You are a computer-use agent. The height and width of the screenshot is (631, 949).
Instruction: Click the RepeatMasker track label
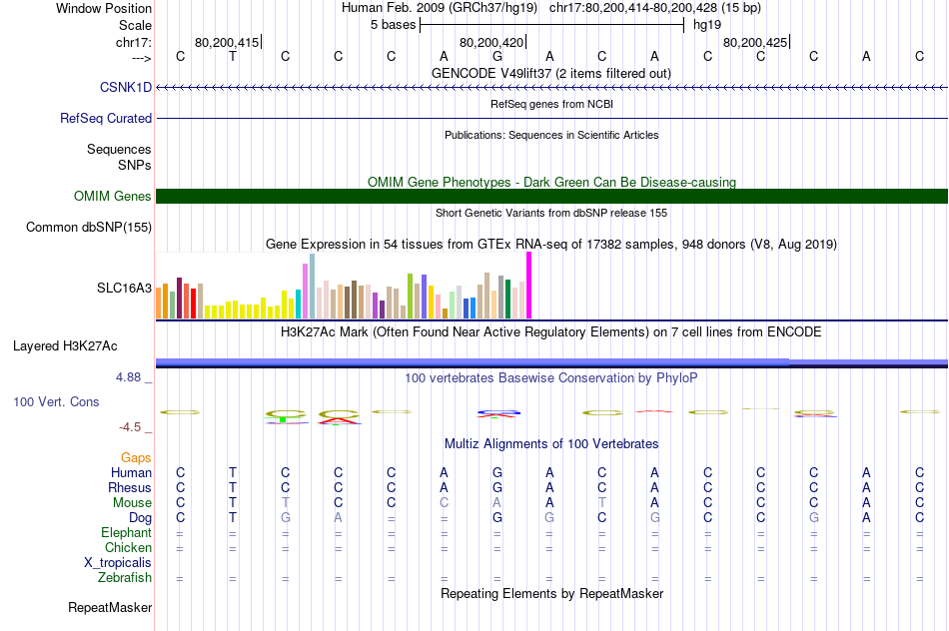pyautogui.click(x=110, y=607)
